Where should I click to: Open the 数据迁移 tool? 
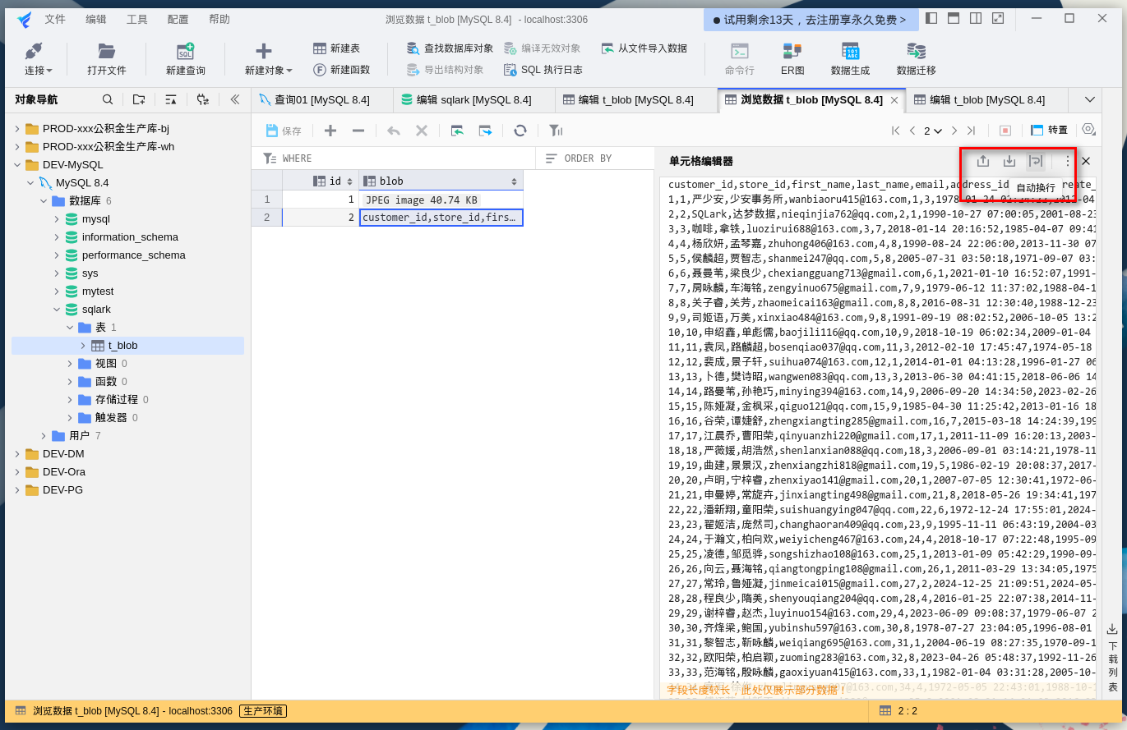pyautogui.click(x=916, y=59)
